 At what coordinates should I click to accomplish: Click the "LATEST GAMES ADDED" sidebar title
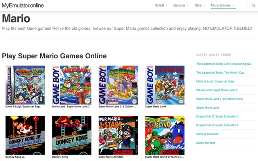pyautogui.click(x=214, y=55)
